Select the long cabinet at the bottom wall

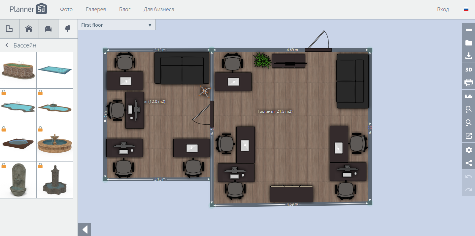point(291,194)
